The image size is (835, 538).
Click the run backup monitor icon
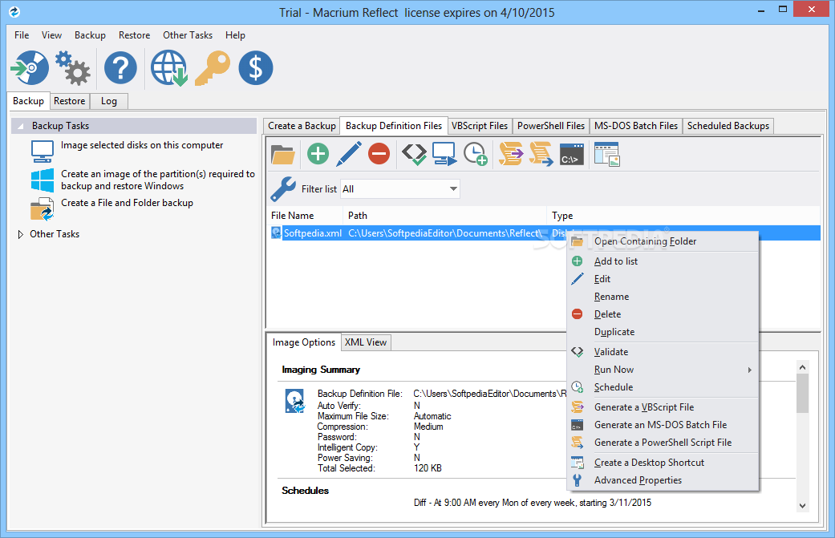pyautogui.click(x=444, y=154)
